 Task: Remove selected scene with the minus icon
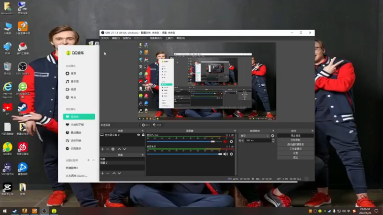click(108, 173)
